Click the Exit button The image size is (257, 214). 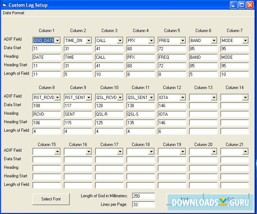point(230,199)
